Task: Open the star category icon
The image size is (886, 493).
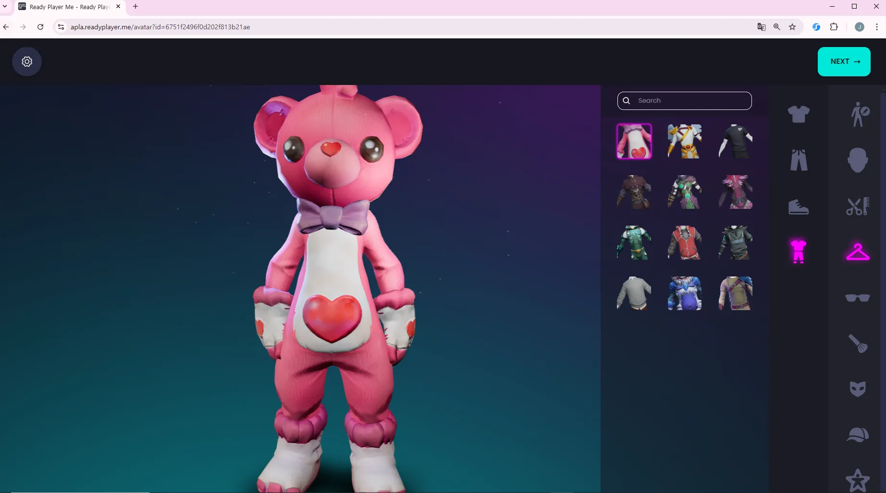Action: pos(858,480)
